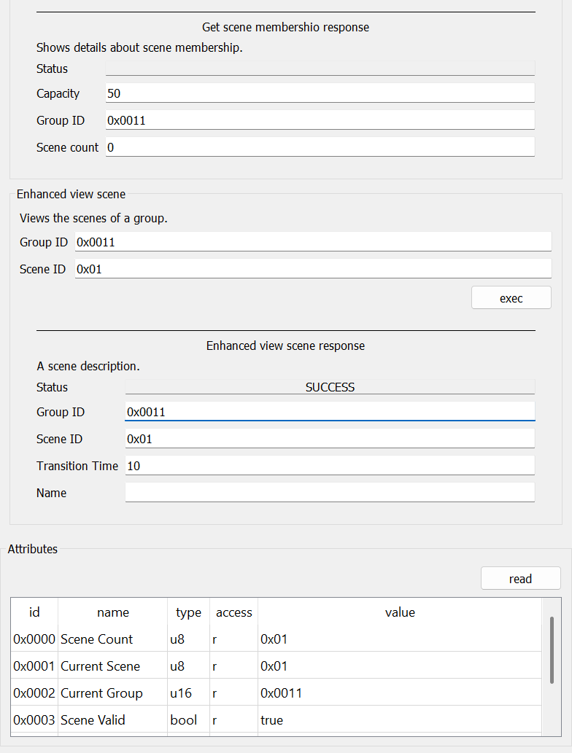572x753 pixels.
Task: Select the Scene Valid true value cell
Action: (400, 719)
